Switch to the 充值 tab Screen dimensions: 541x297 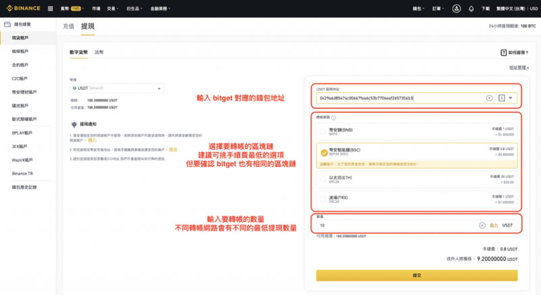point(68,26)
